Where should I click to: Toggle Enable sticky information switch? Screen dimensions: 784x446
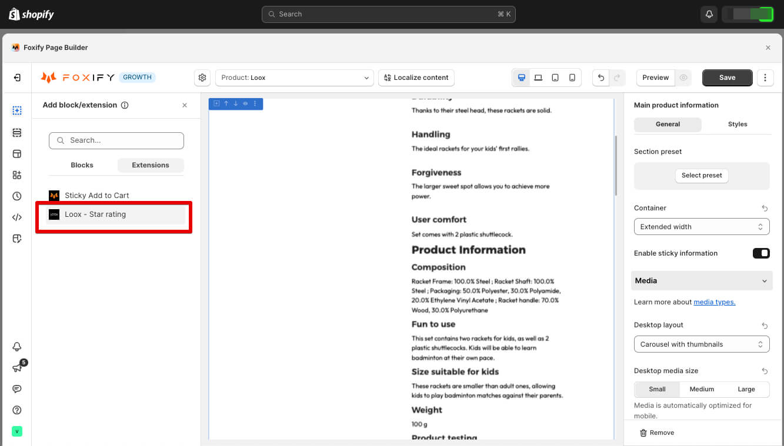(x=761, y=253)
